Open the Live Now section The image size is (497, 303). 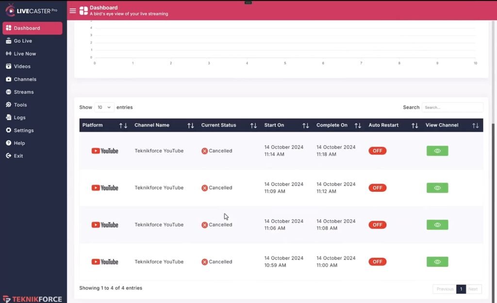pyautogui.click(x=25, y=54)
